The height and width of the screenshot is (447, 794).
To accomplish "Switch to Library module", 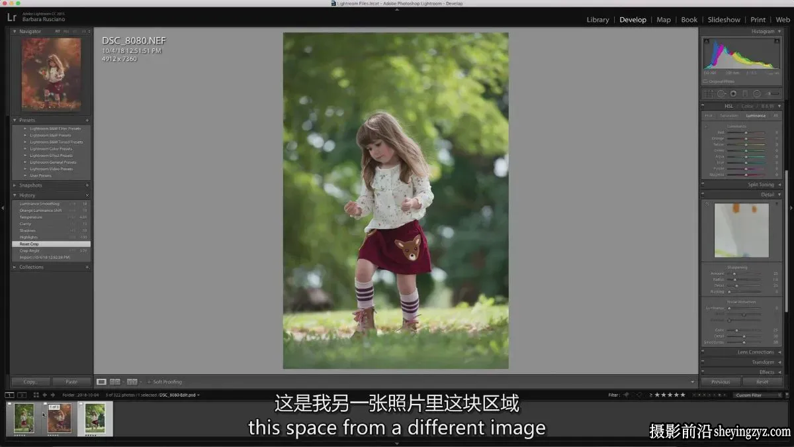I will [x=597, y=20].
